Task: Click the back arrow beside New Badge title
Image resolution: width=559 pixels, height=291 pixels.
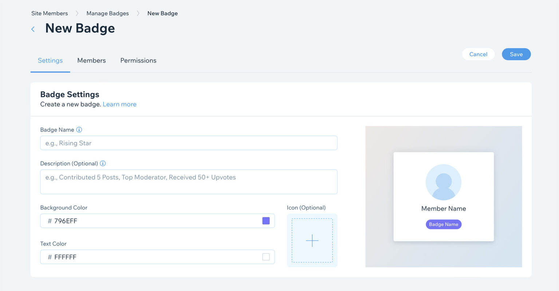Action: (33, 29)
